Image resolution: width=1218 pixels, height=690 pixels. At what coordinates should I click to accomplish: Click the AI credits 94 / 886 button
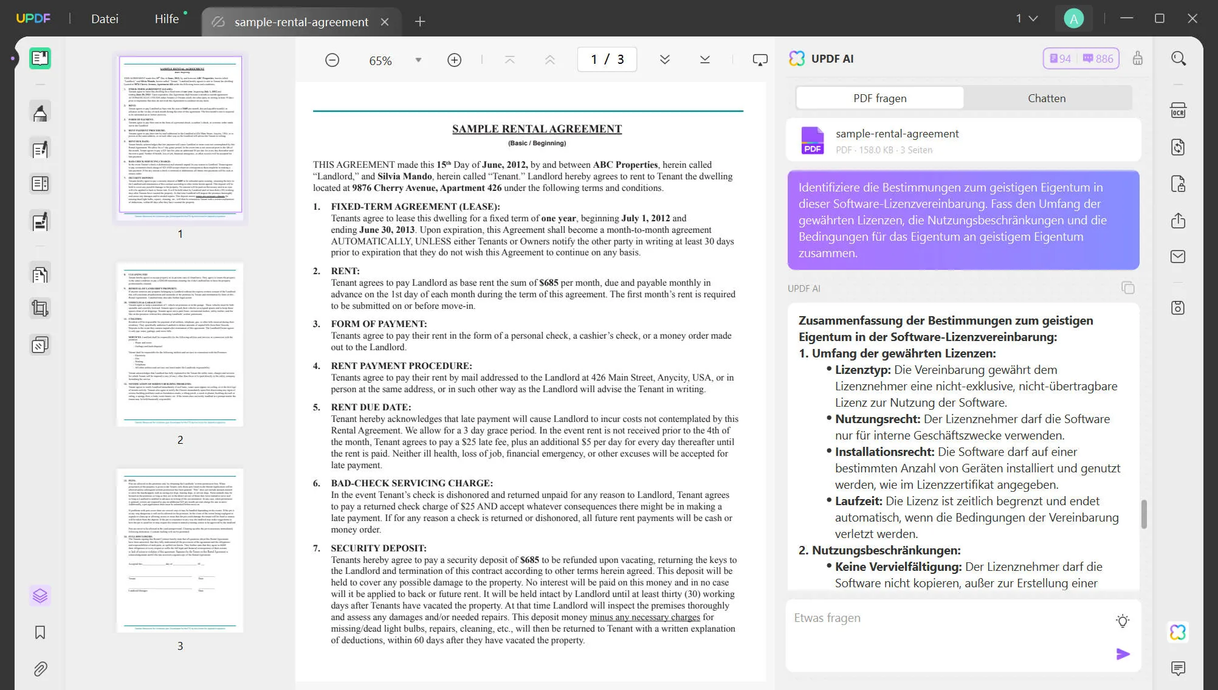click(x=1081, y=58)
